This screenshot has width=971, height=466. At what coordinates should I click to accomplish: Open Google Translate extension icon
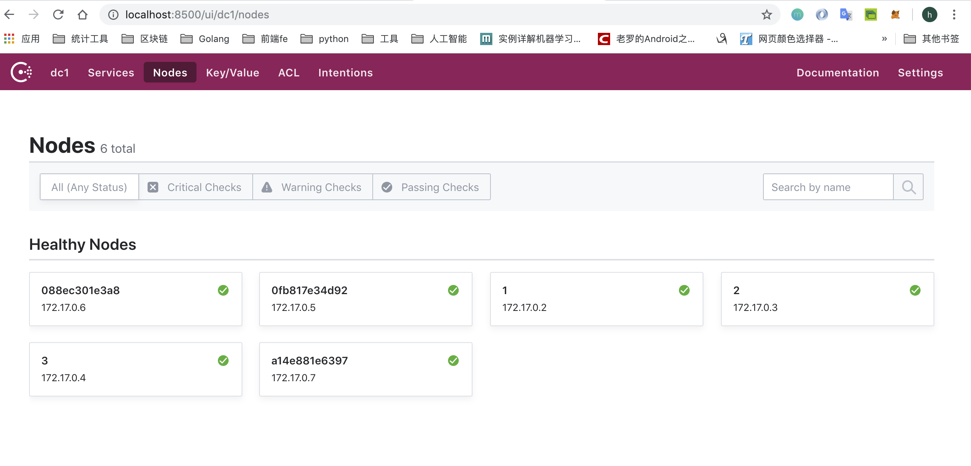[x=846, y=15]
